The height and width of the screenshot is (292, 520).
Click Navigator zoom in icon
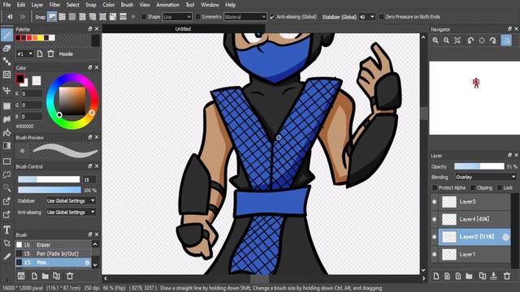[x=435, y=41]
